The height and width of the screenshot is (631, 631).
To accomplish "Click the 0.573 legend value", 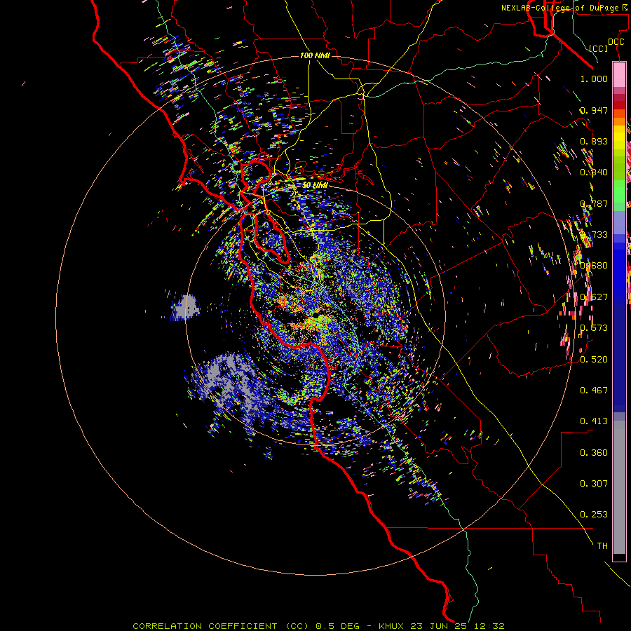I will (594, 328).
